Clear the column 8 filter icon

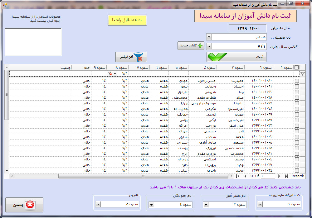pyautogui.click(x=110, y=74)
